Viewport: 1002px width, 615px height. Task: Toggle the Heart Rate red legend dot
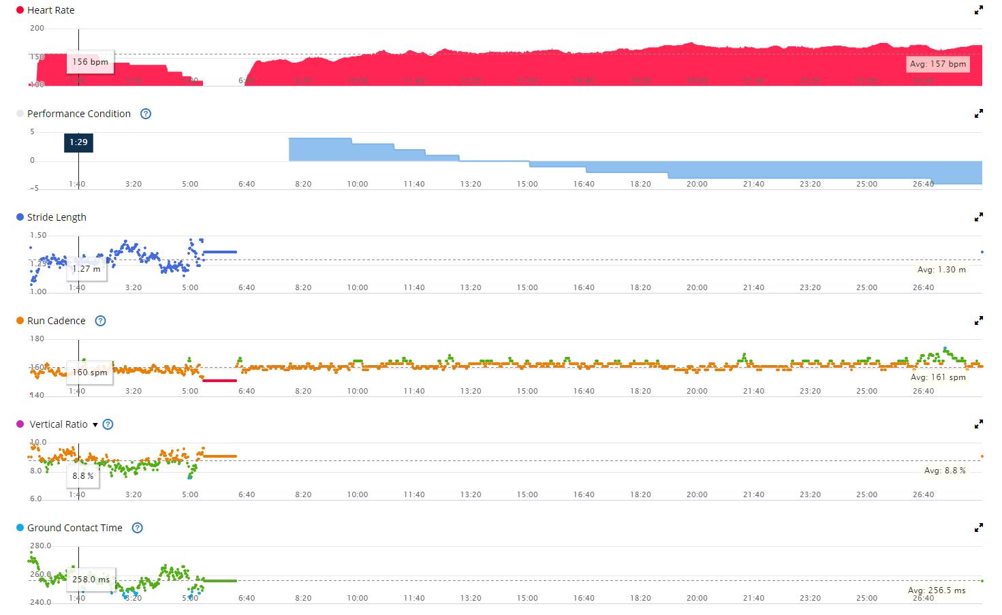(20, 10)
